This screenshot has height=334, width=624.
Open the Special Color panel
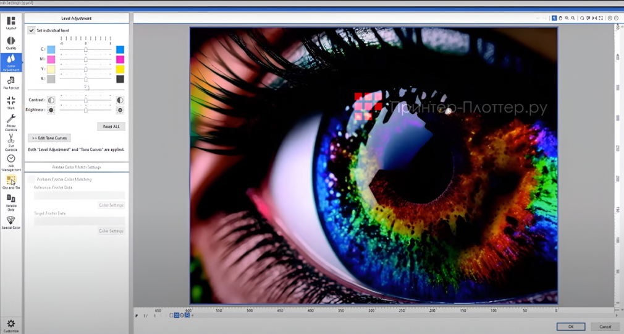coord(11,221)
